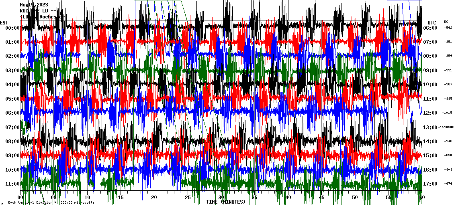Click the -674 DC offset value
Viewport: 454px width, 208px height.
448,184
